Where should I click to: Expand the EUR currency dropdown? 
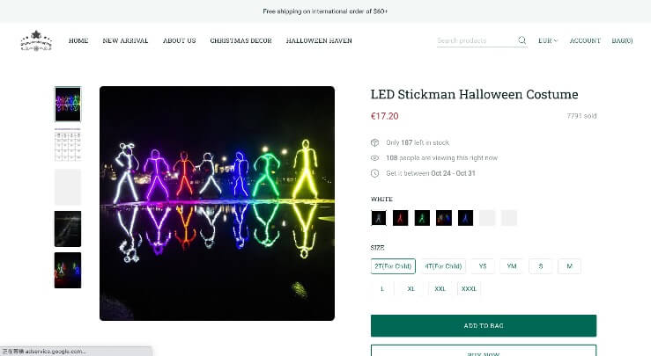pos(548,40)
